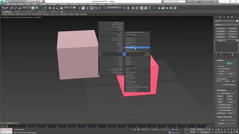Activate the Select and Scale tool
Image resolution: width=239 pixels, height=134 pixels.
click(x=58, y=8)
